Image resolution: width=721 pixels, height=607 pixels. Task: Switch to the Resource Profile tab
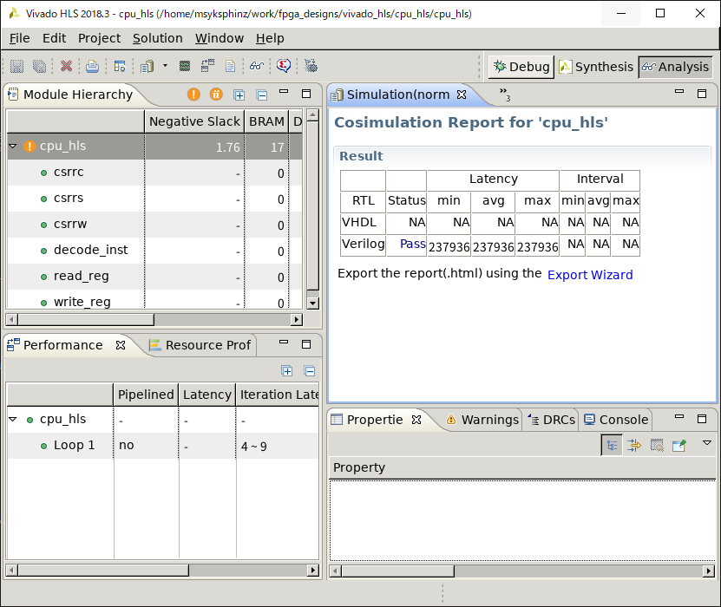tap(200, 345)
